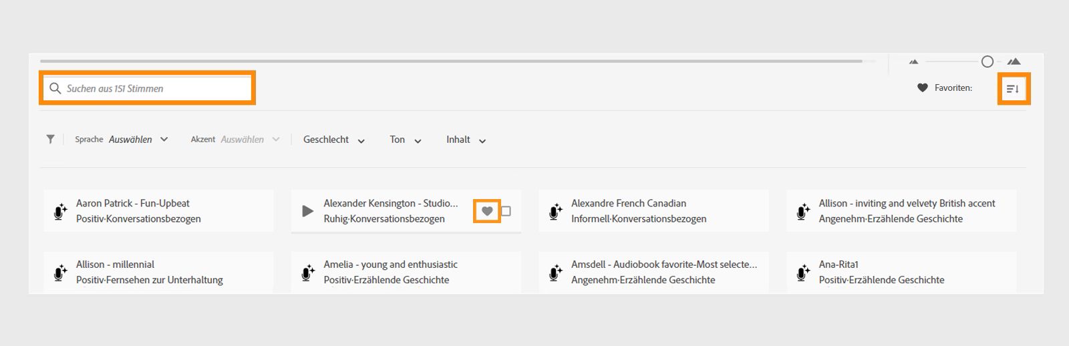Click the Allison millennial microphone icon

click(x=60, y=273)
